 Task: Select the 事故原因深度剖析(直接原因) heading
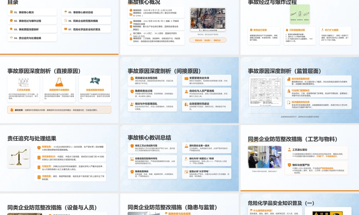click(x=44, y=71)
